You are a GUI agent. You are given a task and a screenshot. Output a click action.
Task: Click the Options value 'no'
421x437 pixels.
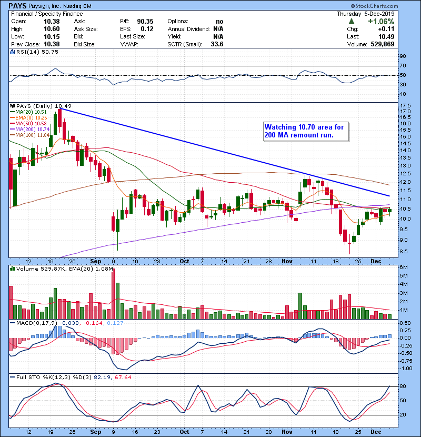point(219,22)
